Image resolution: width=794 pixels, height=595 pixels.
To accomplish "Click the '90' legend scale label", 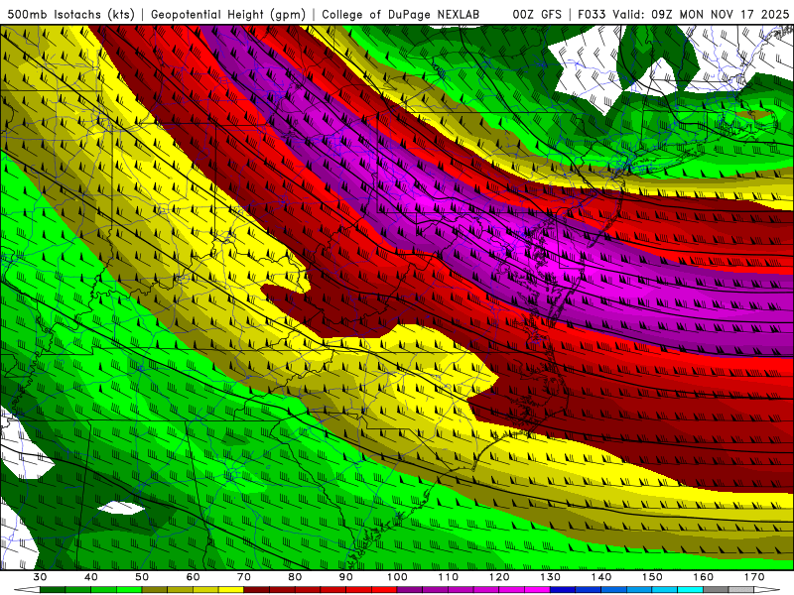I will [346, 577].
